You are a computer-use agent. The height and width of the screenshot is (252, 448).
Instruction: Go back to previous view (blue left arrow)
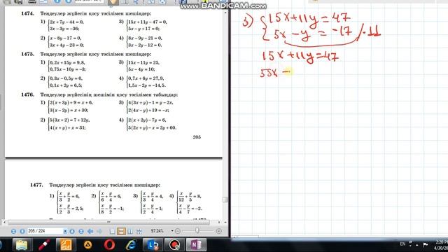90,231
